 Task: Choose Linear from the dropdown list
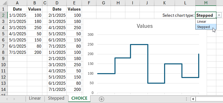tap(202, 21)
